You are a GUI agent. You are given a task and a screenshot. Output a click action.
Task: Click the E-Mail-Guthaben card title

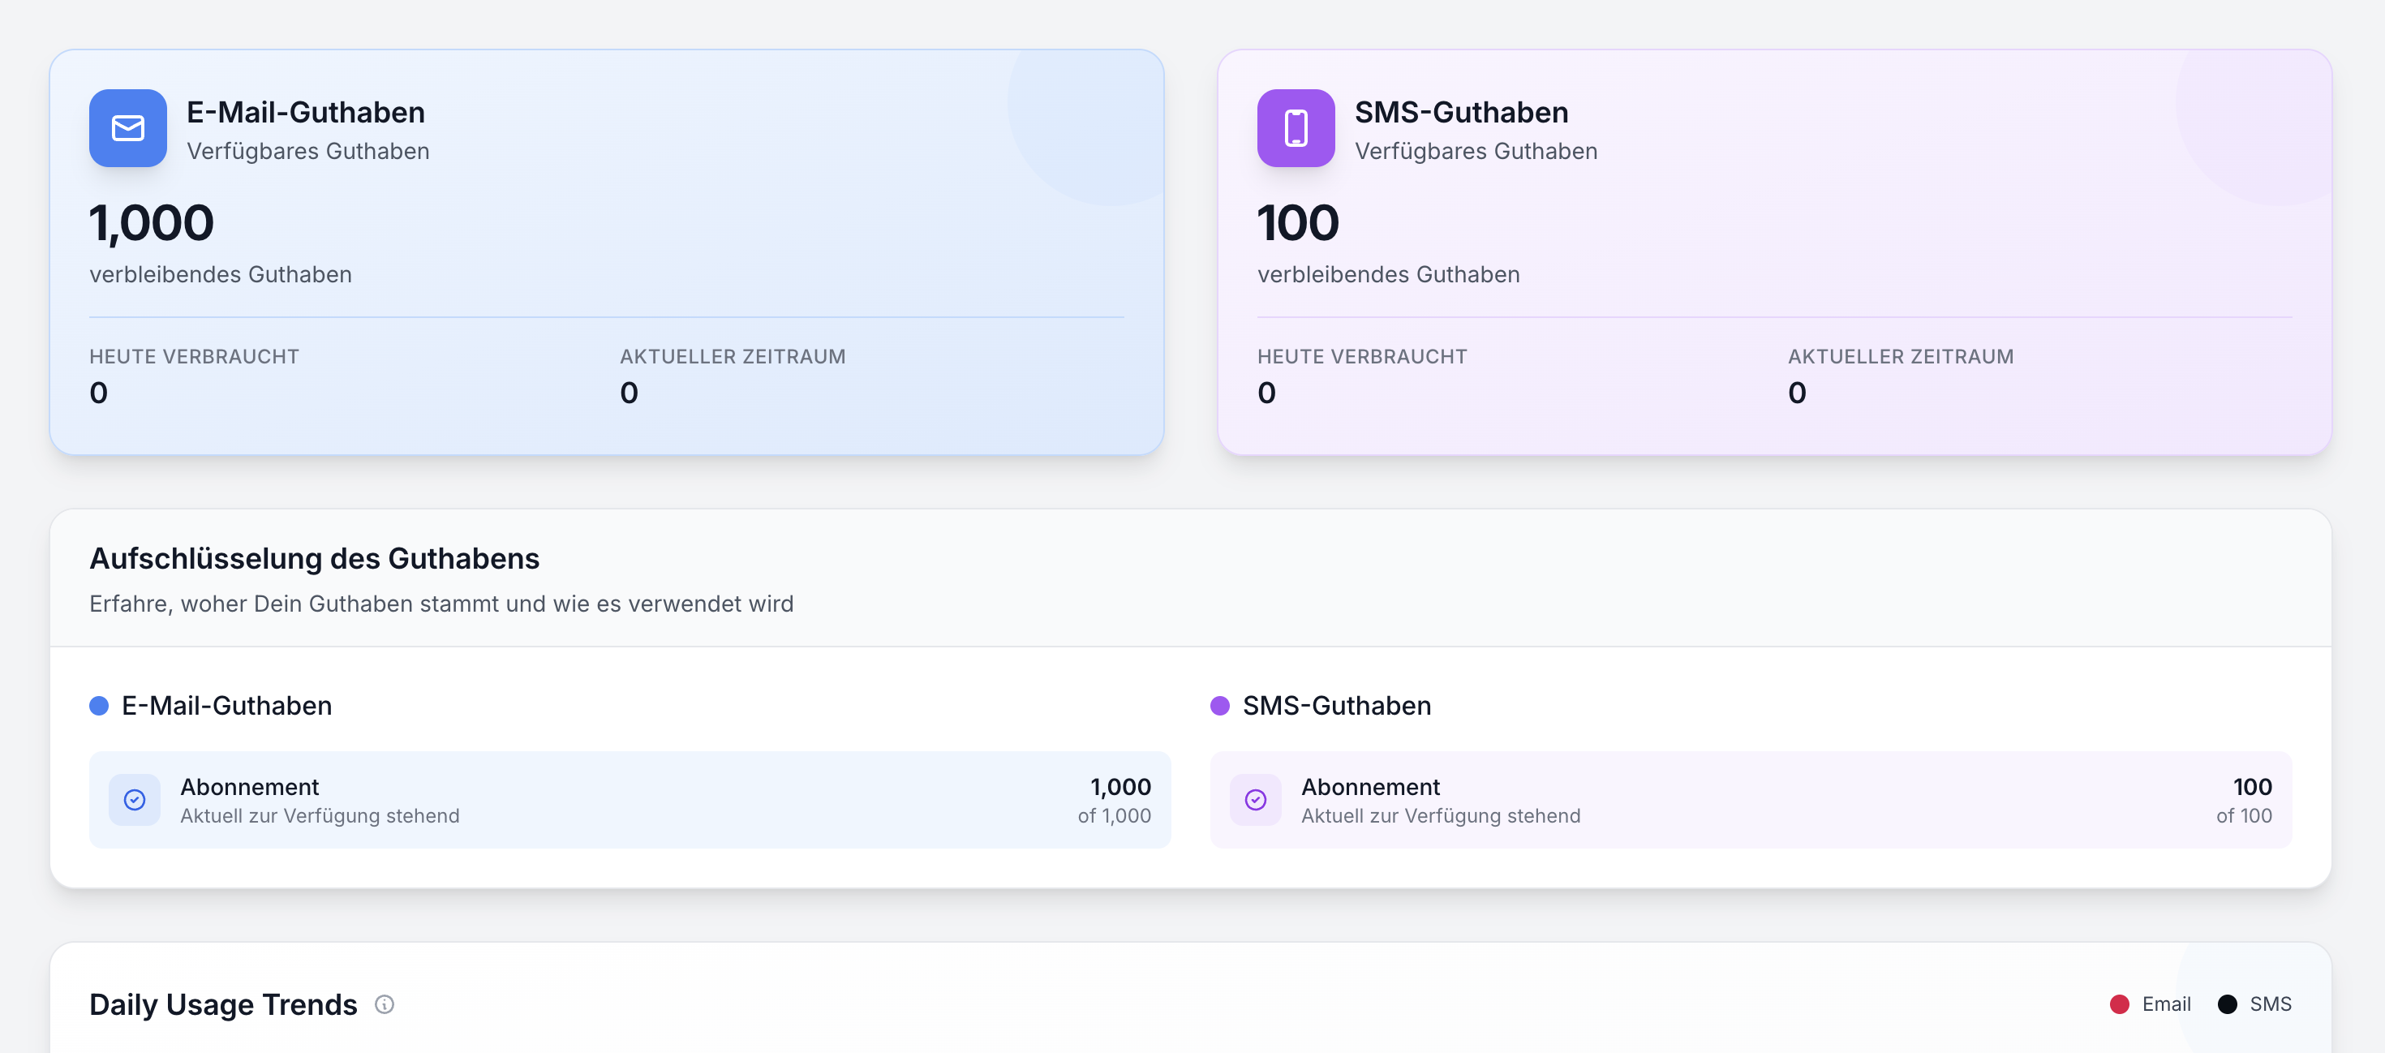point(306,112)
